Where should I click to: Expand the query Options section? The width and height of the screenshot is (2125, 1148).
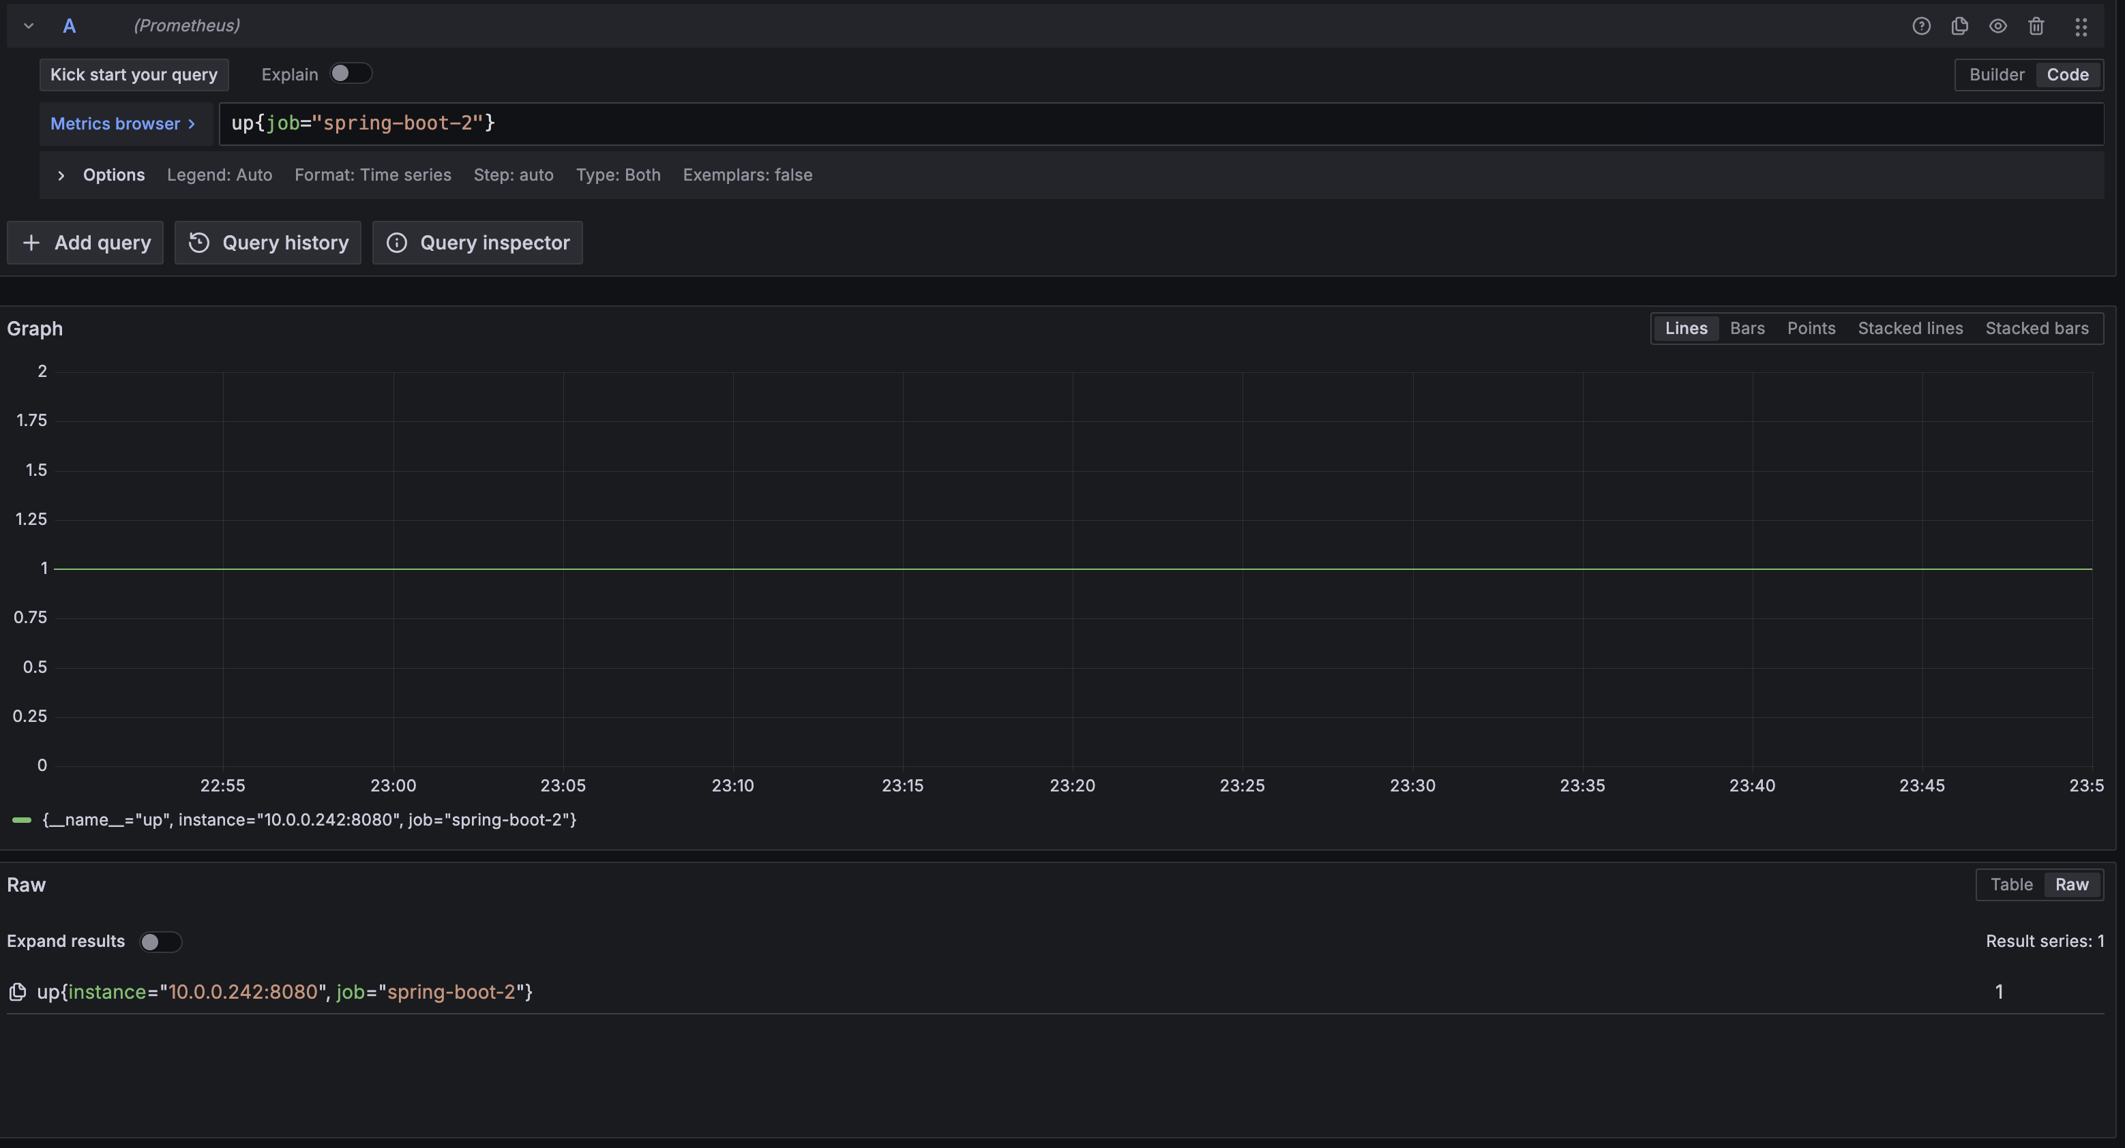[x=61, y=175]
